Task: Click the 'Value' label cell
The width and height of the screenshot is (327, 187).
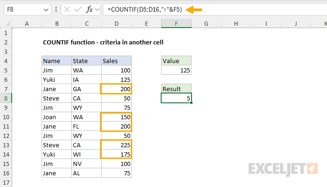Action: tap(176, 61)
